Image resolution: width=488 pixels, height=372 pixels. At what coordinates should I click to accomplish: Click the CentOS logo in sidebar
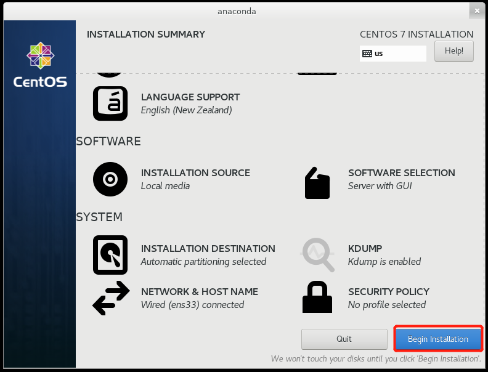[x=40, y=65]
